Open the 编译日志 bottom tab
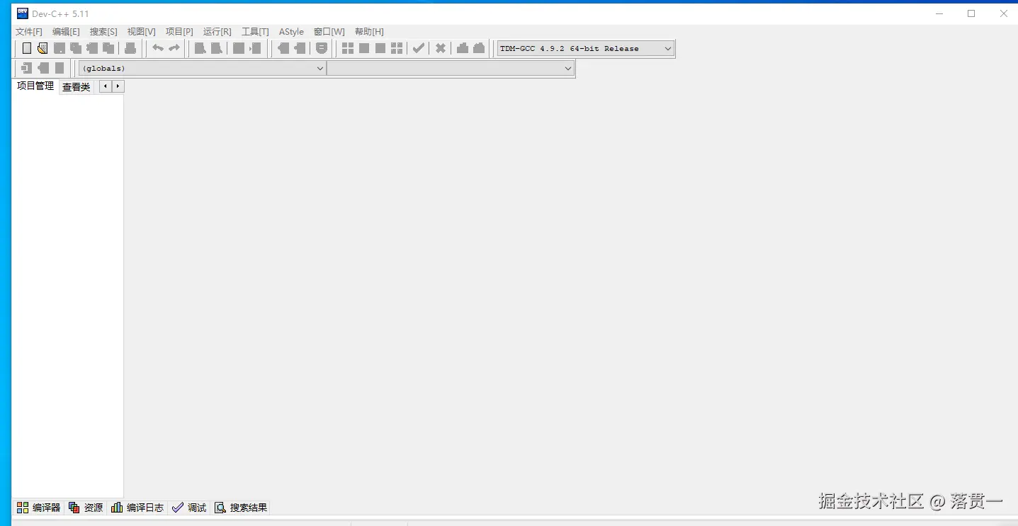The image size is (1018, 526). pos(137,508)
